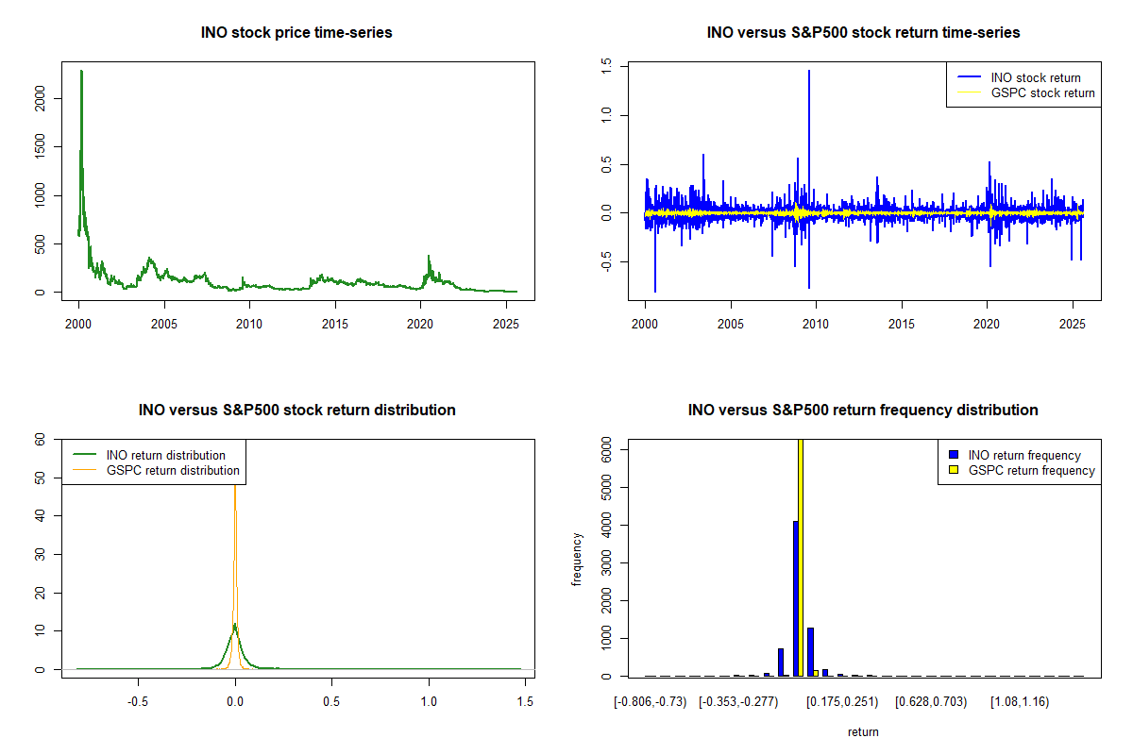1133x755 pixels.
Task: Click the 'INO stock price time-series' chart title
Action: pyautogui.click(x=296, y=33)
